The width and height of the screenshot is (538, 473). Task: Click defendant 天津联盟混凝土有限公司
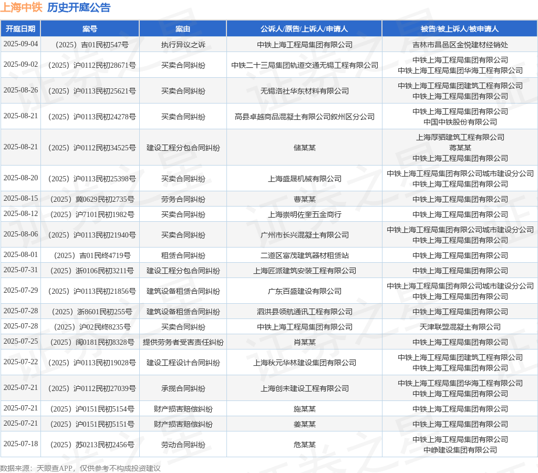460,327
